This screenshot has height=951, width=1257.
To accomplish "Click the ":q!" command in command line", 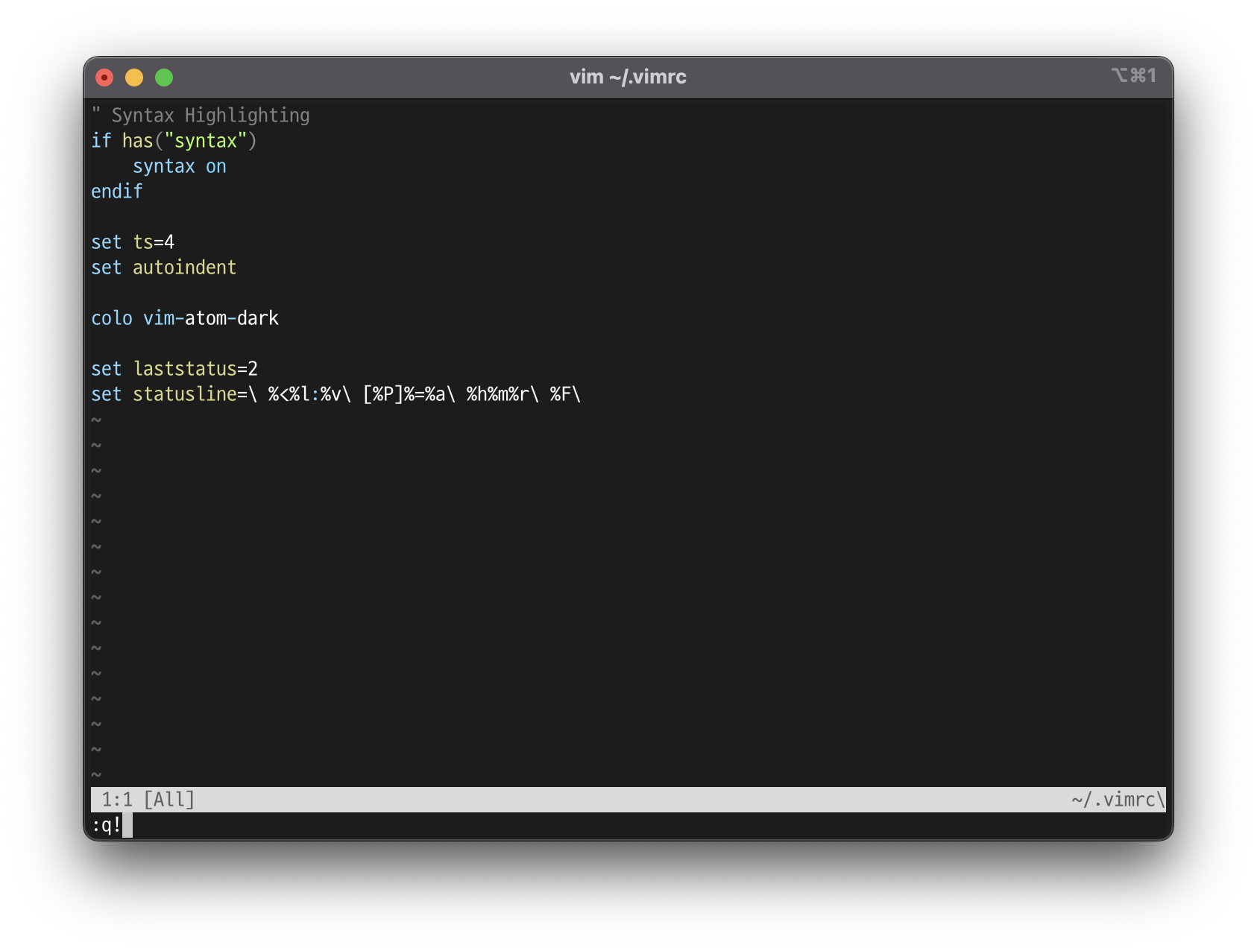I will [x=107, y=825].
